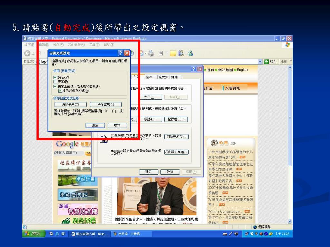Open the 檔案(F) menu
This screenshot has height=247, width=330.
[29, 45]
